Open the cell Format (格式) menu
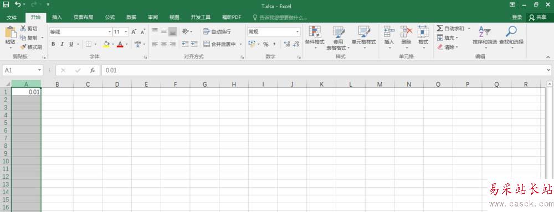 (423, 38)
